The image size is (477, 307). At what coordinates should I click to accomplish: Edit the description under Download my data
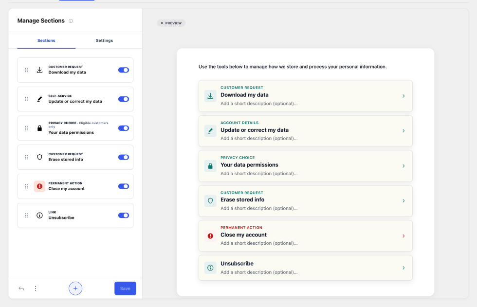point(259,104)
